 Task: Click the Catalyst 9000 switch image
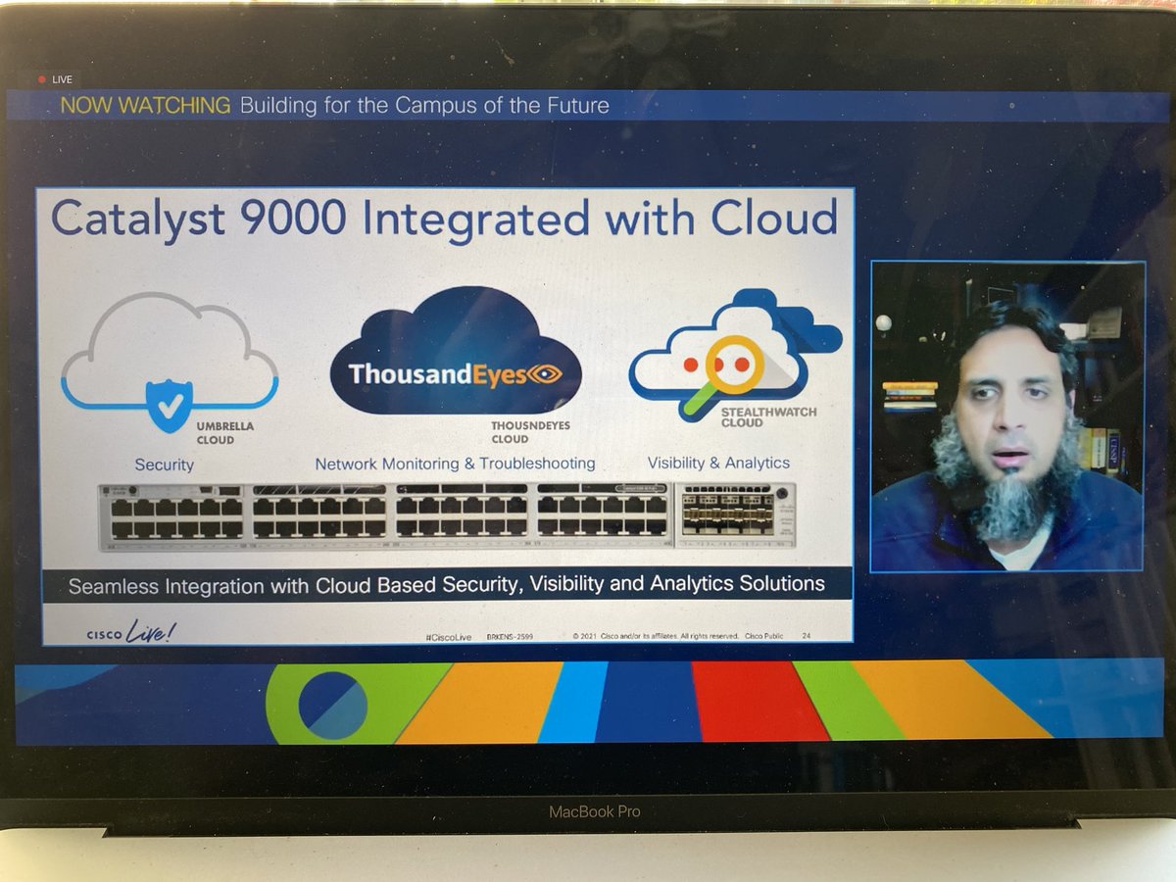coord(446,516)
